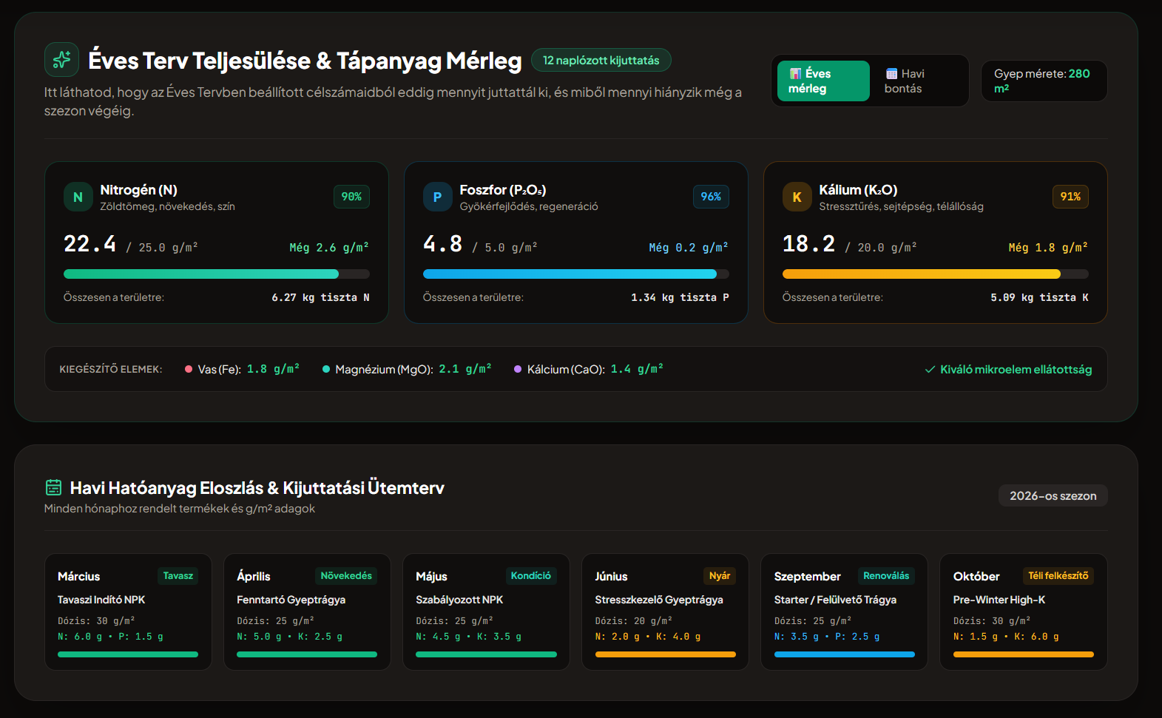Open the Március Tavaszi Indító NPK card
The image size is (1162, 718).
[128, 612]
